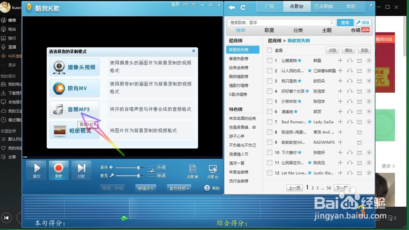409x230 pixels.
Task: Check the box for 下次爱你
Action: point(270,152)
